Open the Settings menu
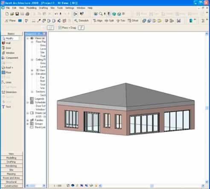This screenshot has width=210, height=189. point(70,8)
